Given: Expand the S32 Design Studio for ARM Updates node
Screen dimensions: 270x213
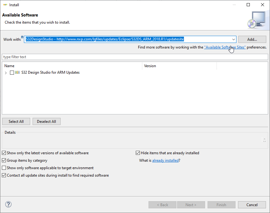Looking at the screenshot, I should [x=6, y=73].
